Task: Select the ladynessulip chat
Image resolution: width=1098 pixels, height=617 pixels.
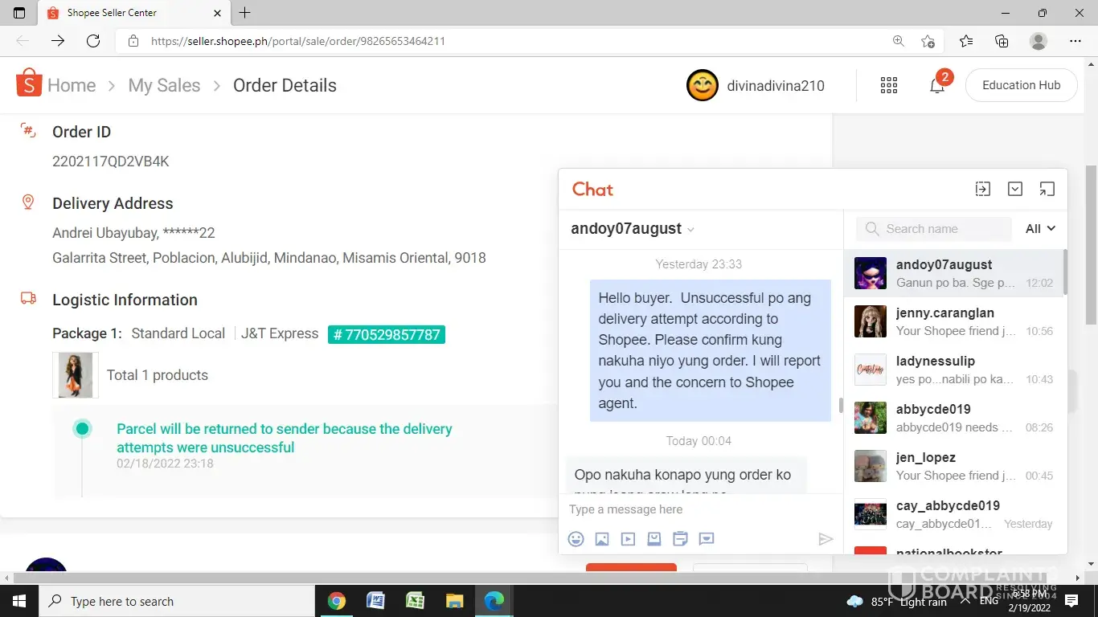Action: (953, 370)
